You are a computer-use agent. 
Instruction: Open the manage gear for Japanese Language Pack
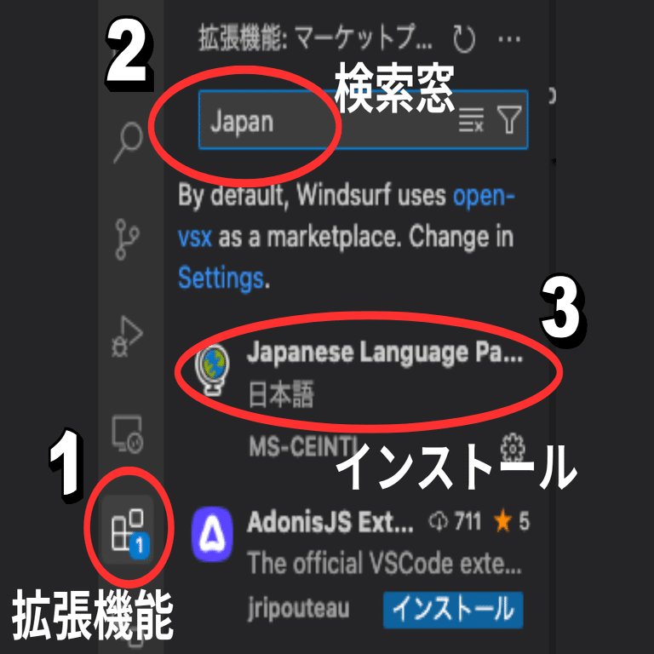click(x=513, y=449)
